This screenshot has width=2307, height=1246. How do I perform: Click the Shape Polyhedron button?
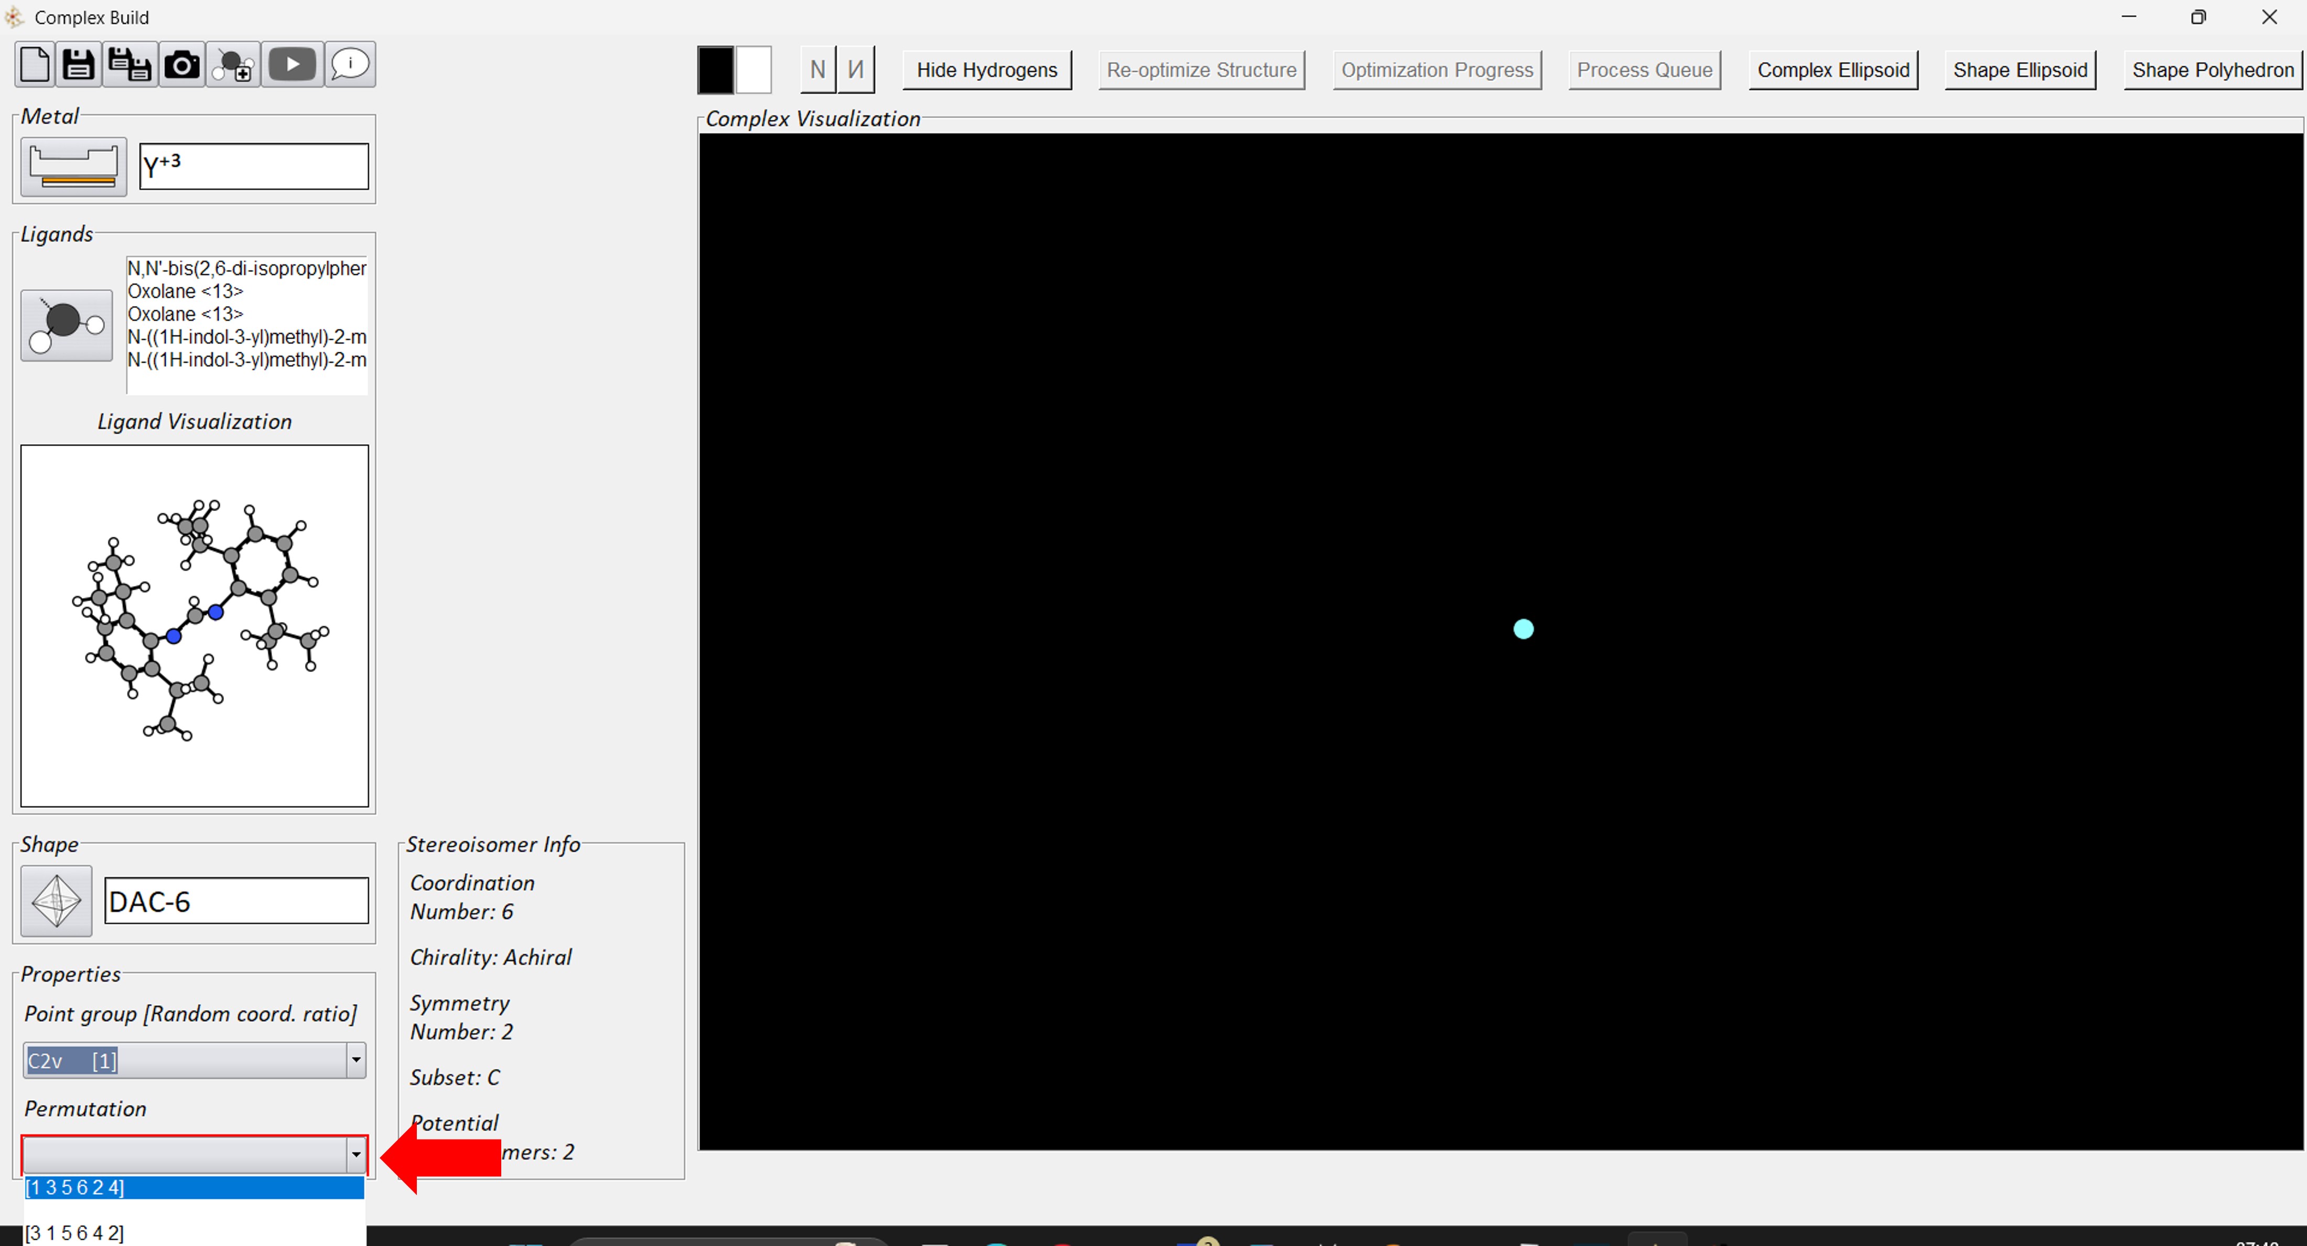pyautogui.click(x=2212, y=70)
